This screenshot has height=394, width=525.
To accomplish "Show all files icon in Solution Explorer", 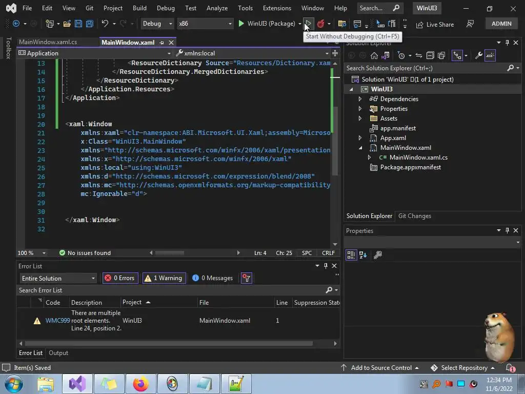I will tap(441, 55).
